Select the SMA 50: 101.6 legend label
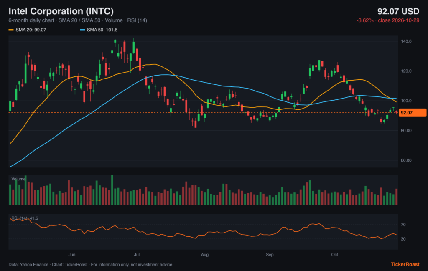428x271 pixels. 102,30
